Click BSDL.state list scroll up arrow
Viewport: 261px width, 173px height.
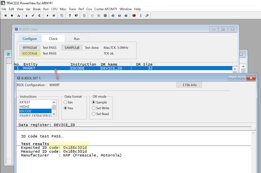[x=235, y=69]
